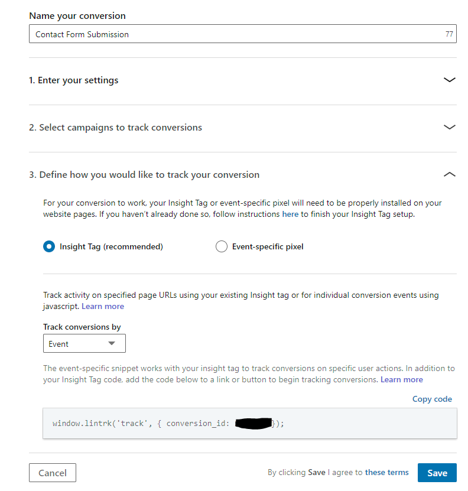The height and width of the screenshot is (491, 468).
Task: Choose the "Event-specific pixel" option
Action: (222, 246)
